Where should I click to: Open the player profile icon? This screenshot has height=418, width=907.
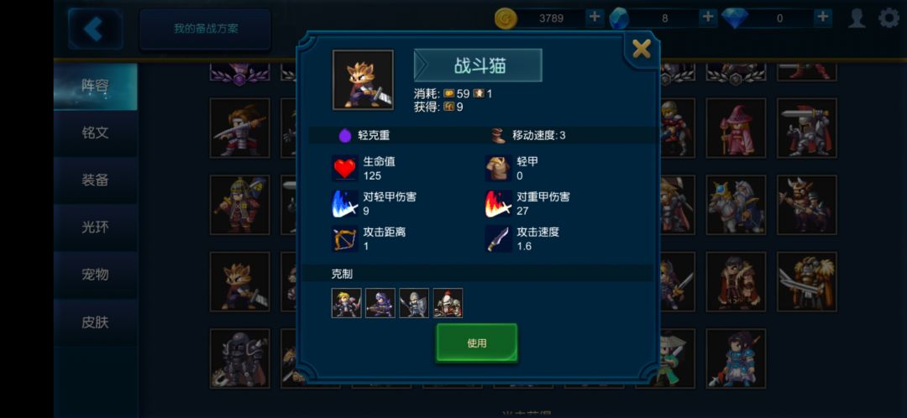(x=857, y=18)
